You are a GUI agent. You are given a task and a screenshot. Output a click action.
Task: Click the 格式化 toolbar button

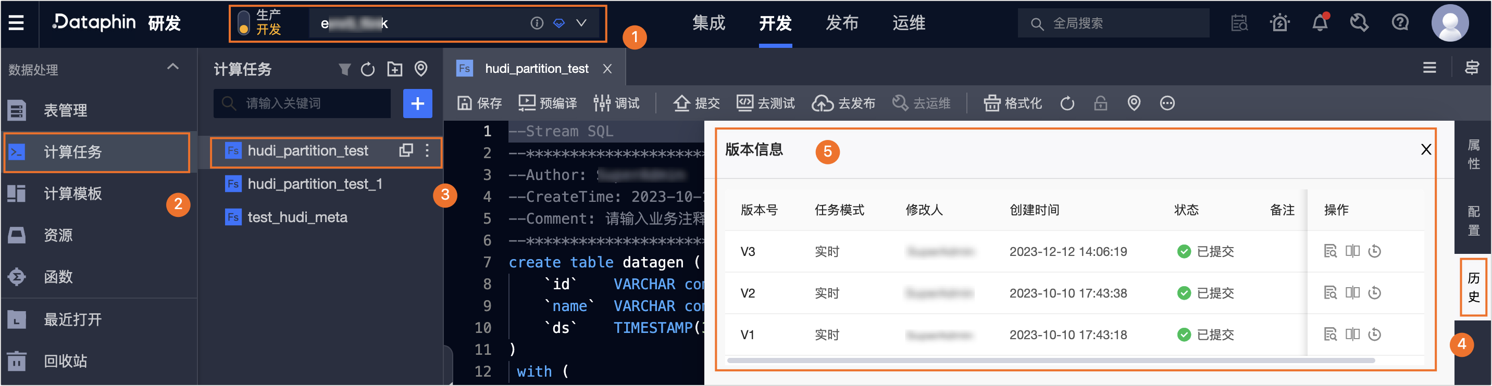click(1012, 103)
